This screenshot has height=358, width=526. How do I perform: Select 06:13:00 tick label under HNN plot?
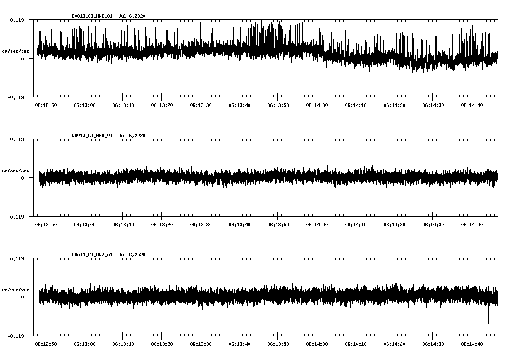pyautogui.click(x=85, y=224)
